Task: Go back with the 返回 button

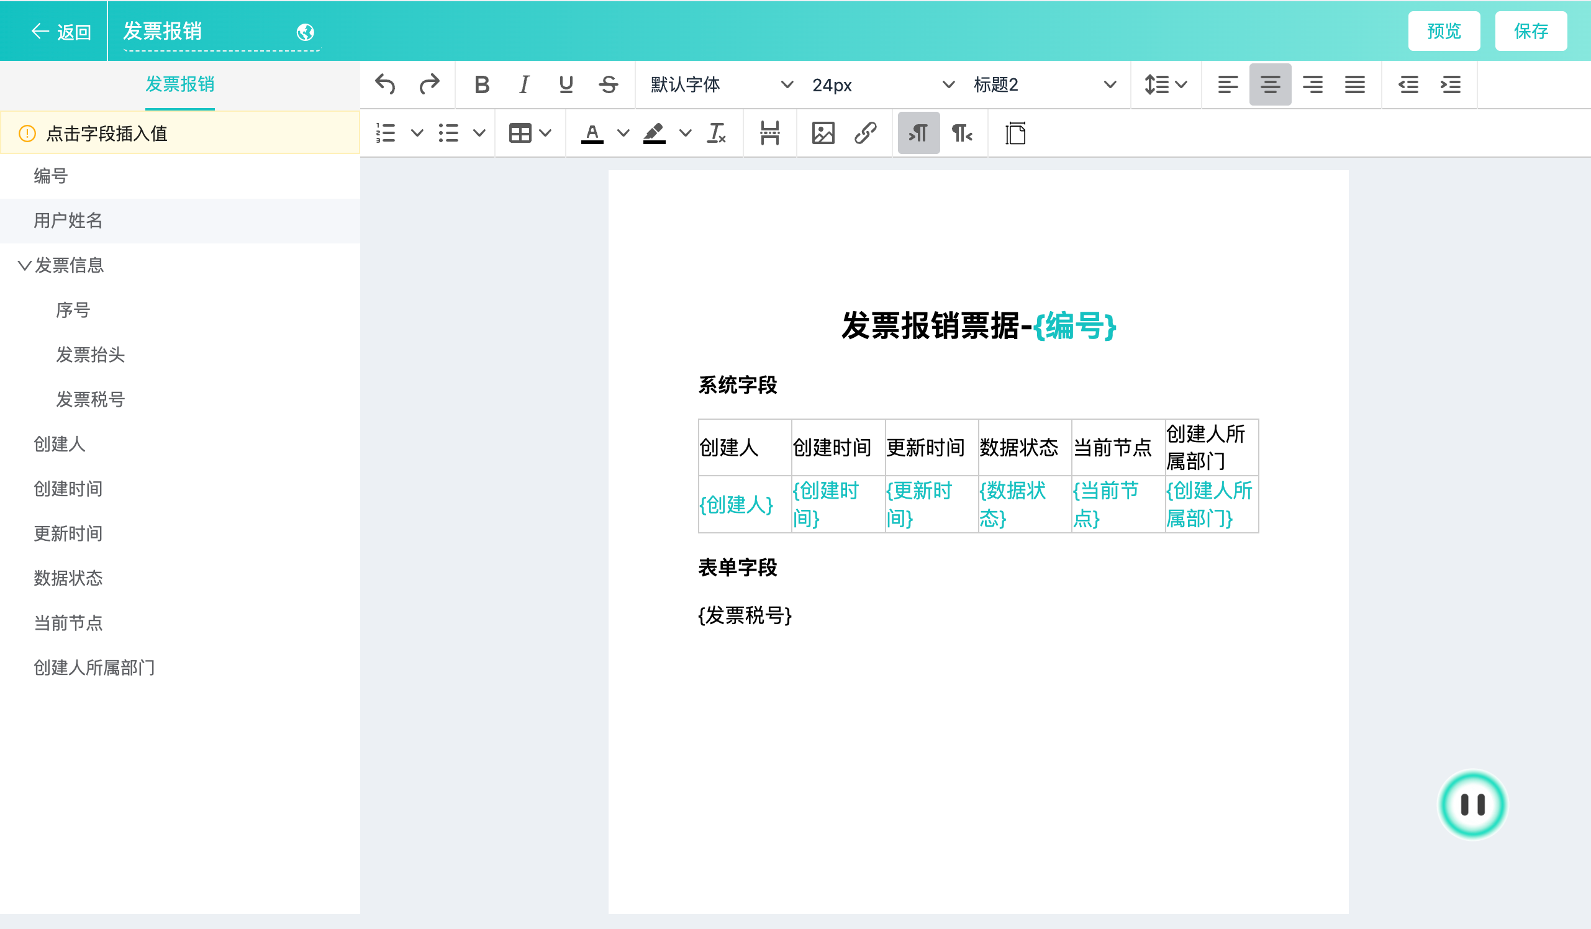Action: pos(61,31)
